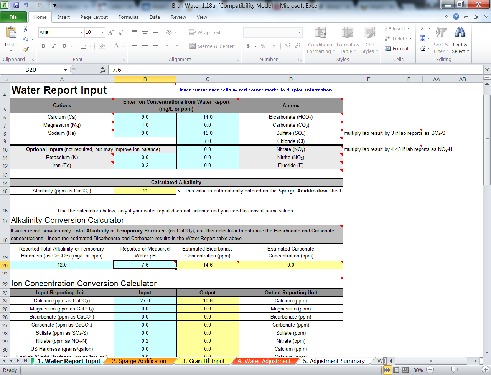Click zoom out minus button
This screenshot has height=375, width=491.
point(430,370)
